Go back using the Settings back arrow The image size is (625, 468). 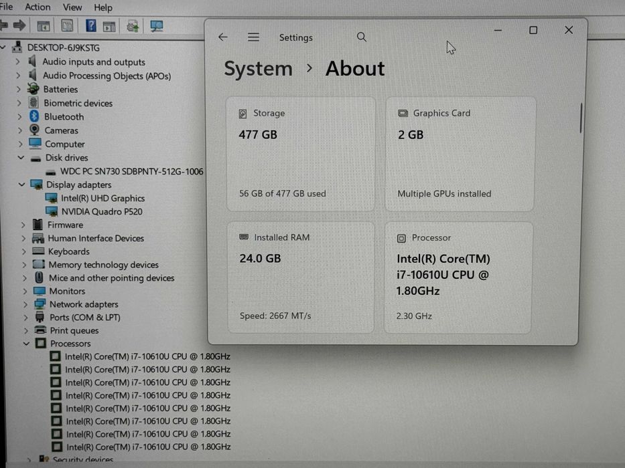tap(223, 37)
